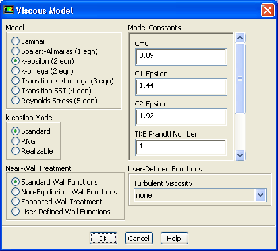
Task: Click the Cancel button
Action: pos(139,238)
